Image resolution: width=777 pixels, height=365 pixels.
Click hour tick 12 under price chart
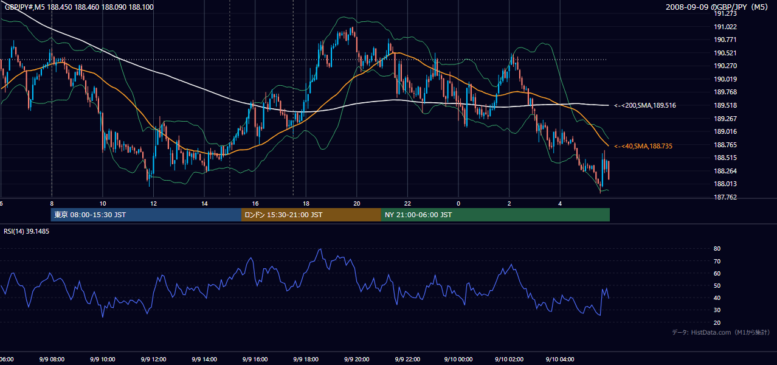[153, 203]
